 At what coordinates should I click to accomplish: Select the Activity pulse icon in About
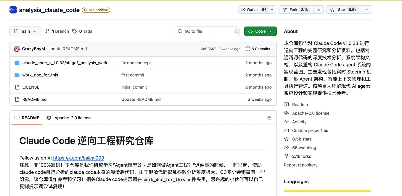(286, 122)
